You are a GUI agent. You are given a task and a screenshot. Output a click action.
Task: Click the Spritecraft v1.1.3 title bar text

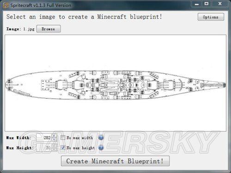[x=41, y=6]
